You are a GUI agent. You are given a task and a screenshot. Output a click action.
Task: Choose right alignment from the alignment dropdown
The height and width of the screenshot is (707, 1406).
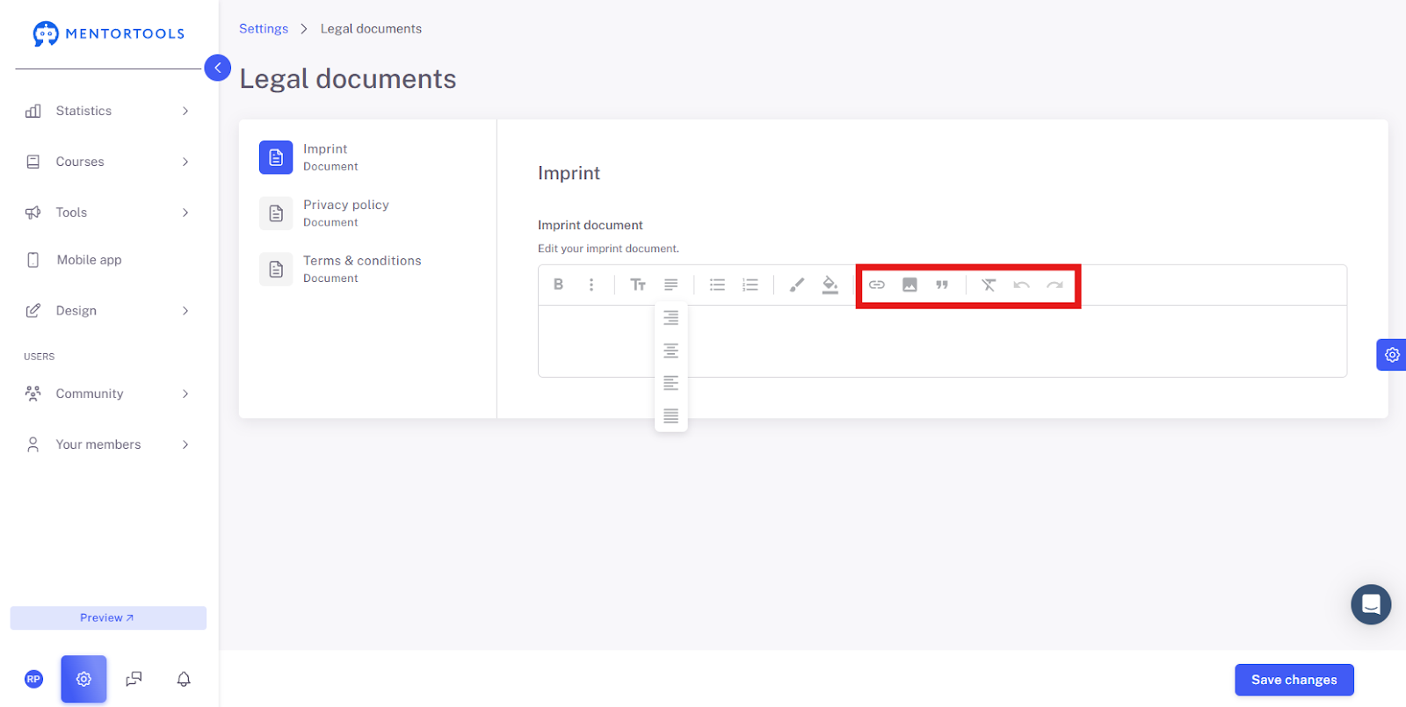click(x=670, y=318)
